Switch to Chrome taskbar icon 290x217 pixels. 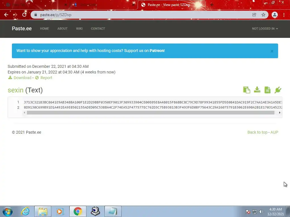tap(78, 211)
